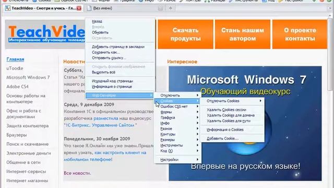334x188 pixels.
Task: Open Защита компьютера sidebar link
Action: (x=28, y=126)
